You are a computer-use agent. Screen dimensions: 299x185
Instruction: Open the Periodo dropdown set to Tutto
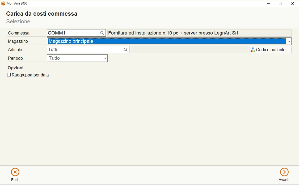pos(77,58)
